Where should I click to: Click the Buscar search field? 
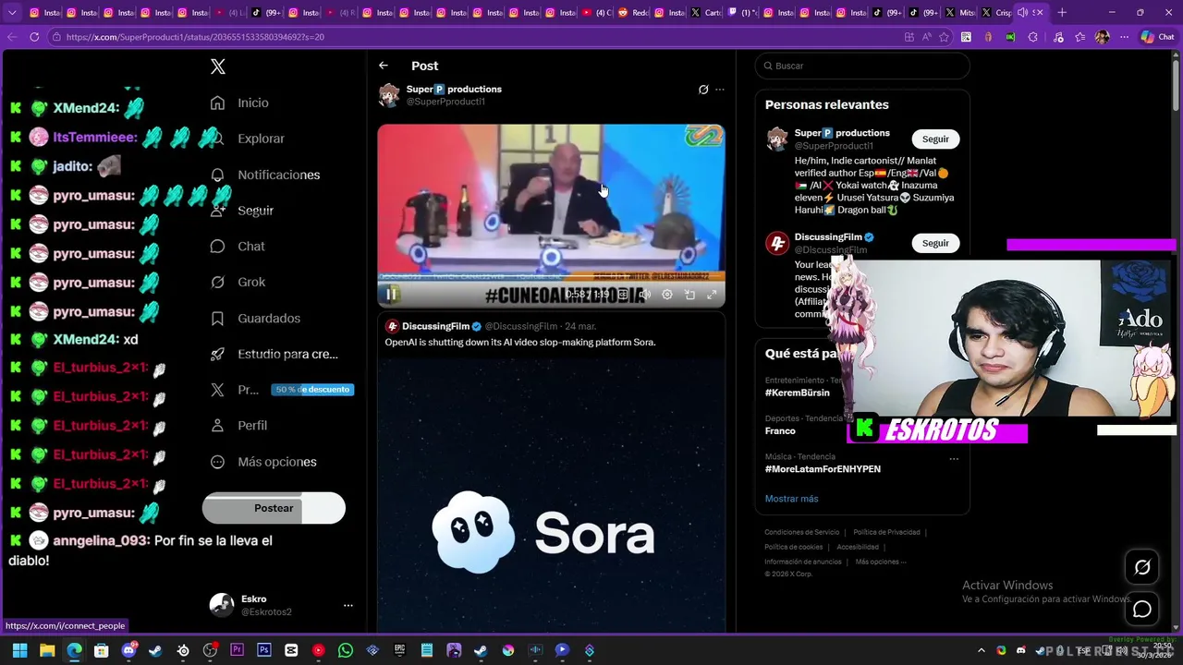[862, 66]
